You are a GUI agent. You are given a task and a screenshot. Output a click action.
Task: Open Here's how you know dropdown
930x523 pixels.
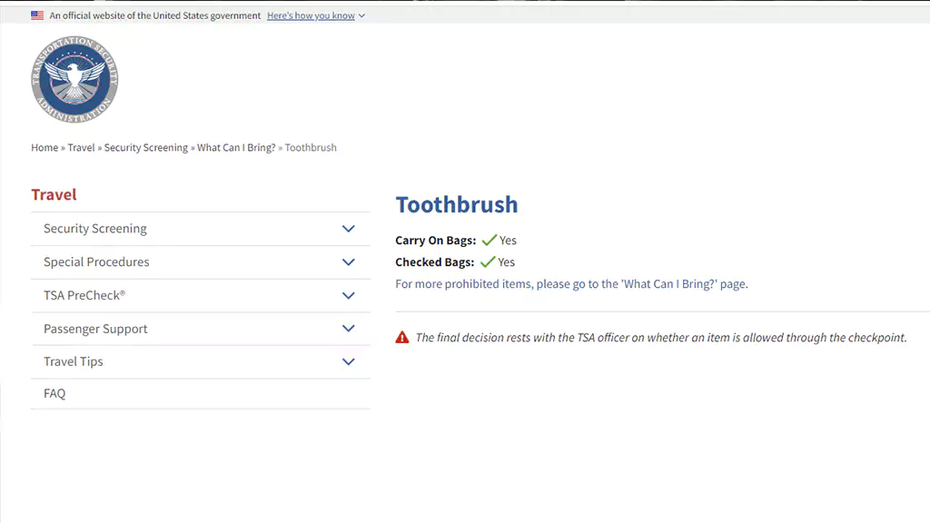315,15
